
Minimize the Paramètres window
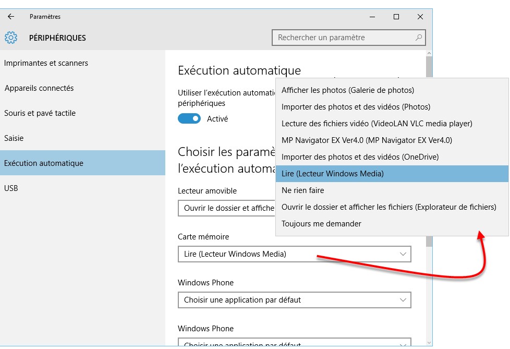(x=372, y=17)
